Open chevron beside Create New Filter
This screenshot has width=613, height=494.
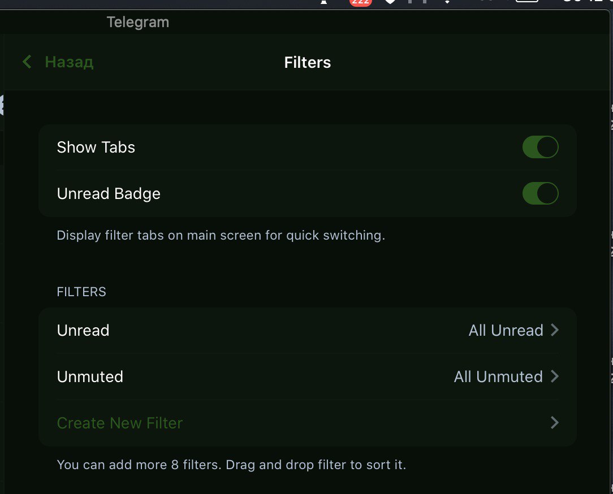(x=554, y=422)
